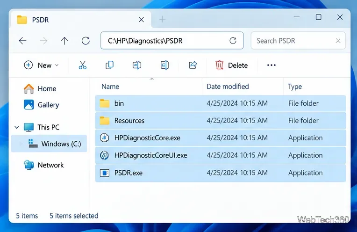Click the bin folder icon

click(105, 103)
